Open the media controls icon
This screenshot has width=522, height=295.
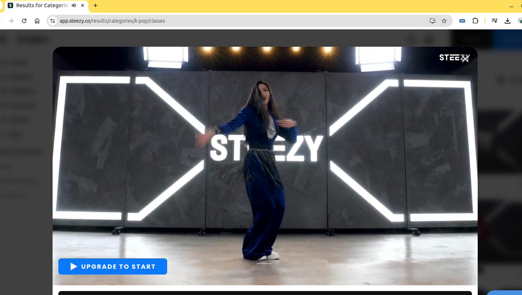(495, 21)
